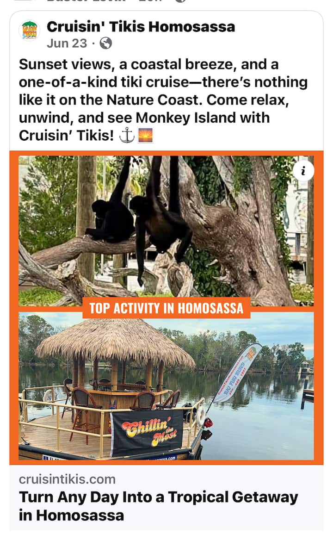Image resolution: width=333 pixels, height=541 pixels.
Task: Click the post text mentioning Monkey Island
Action: pyautogui.click(x=163, y=99)
